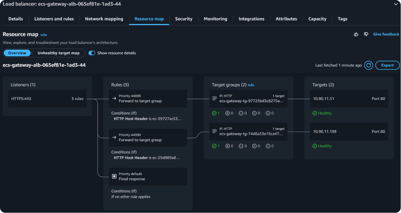Click arrow icon on Priority 44990 rule
This screenshot has width=401, height=213.
tap(114, 137)
